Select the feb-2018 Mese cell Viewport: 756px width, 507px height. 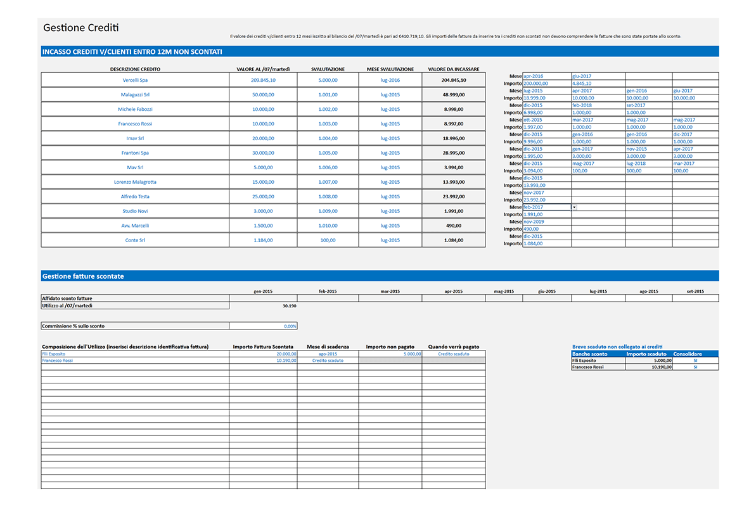pyautogui.click(x=598, y=105)
